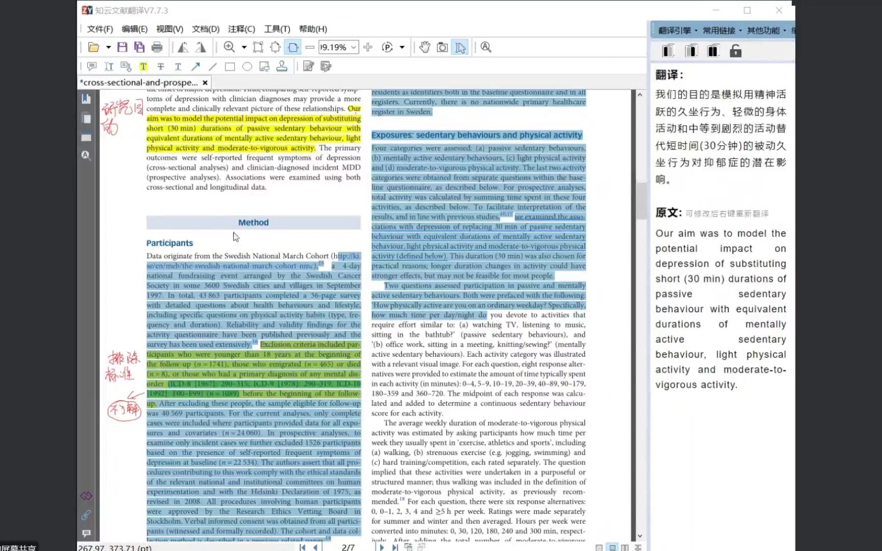Select the callout text box tool

coord(126,66)
